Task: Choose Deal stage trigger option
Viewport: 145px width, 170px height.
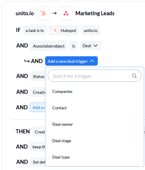Action: (x=62, y=141)
